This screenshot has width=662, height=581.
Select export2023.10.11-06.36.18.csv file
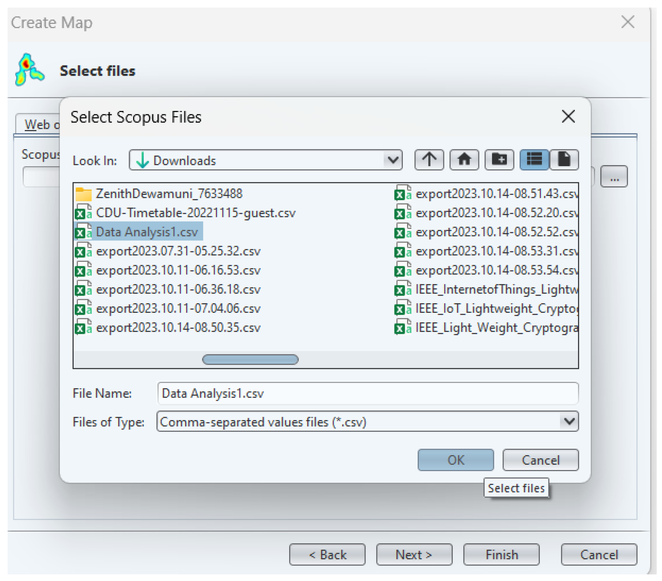click(178, 290)
